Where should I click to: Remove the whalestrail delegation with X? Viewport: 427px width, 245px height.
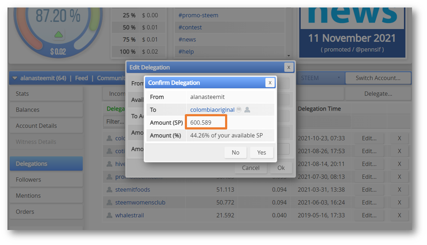[x=399, y=215]
